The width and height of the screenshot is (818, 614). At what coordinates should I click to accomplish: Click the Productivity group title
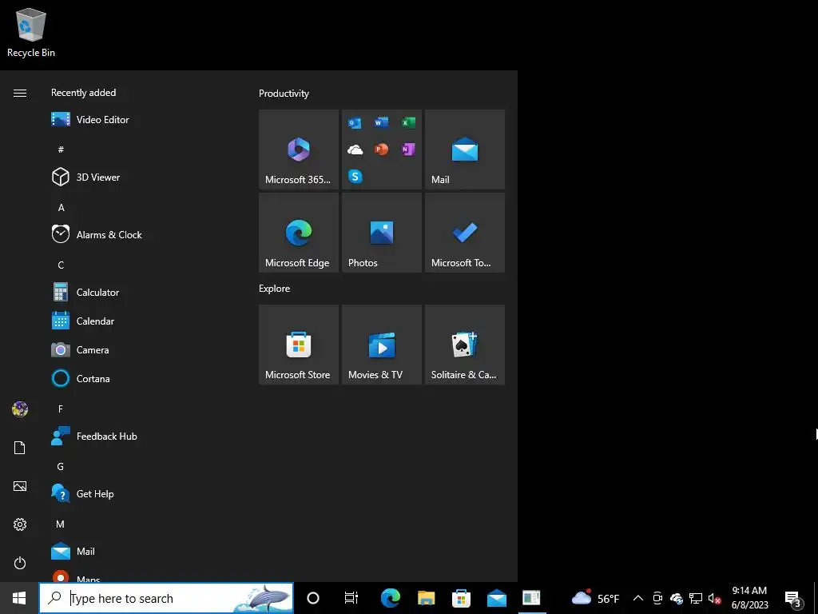click(284, 94)
